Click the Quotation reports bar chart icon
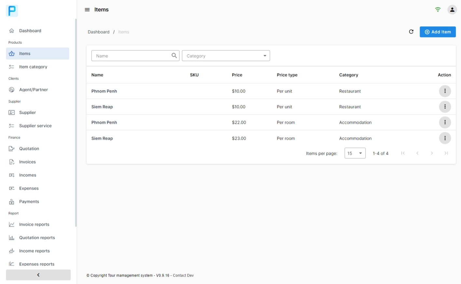 coord(12,238)
